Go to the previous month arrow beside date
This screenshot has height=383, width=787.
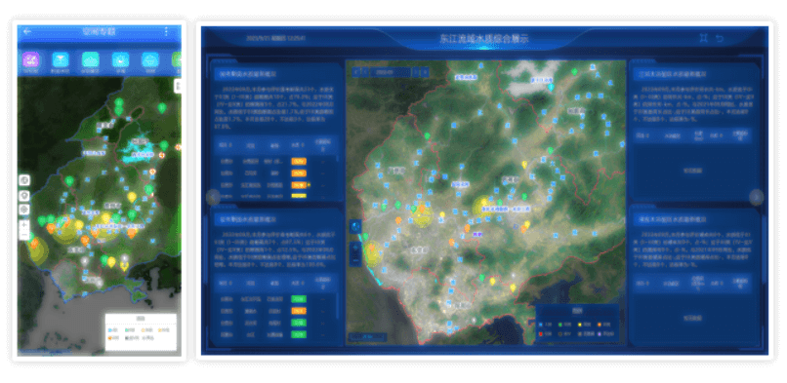[364, 71]
